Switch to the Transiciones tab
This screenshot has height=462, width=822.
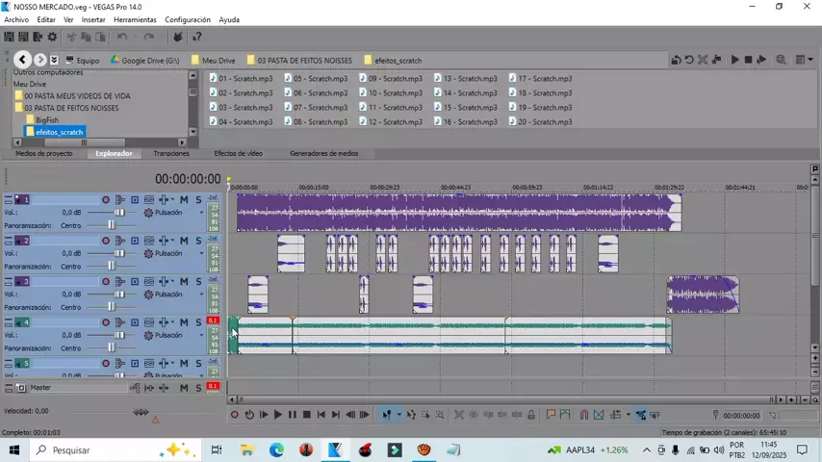point(171,153)
